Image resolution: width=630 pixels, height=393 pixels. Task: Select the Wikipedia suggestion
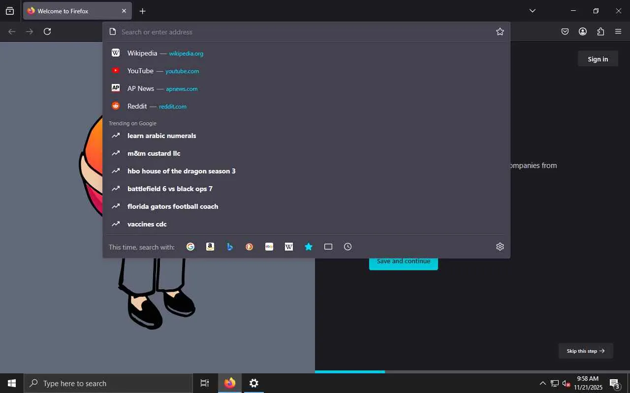[306, 53]
